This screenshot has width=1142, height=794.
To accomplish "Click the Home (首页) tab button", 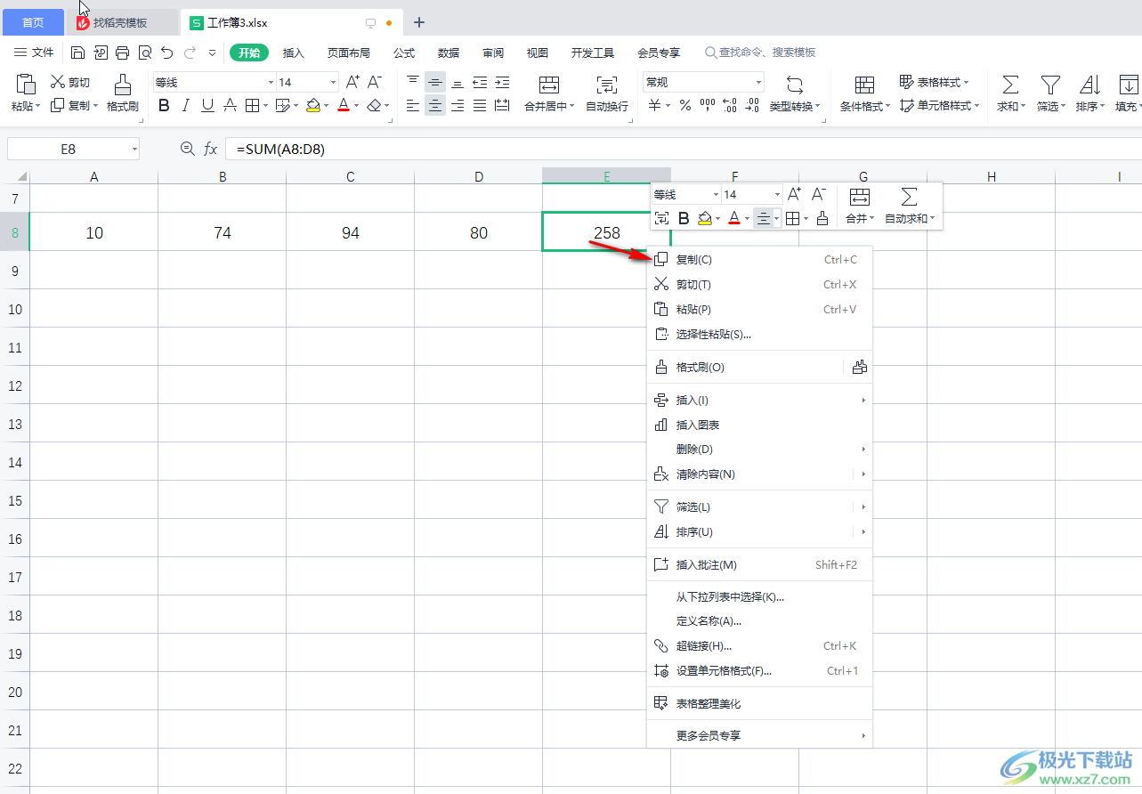I will [33, 22].
